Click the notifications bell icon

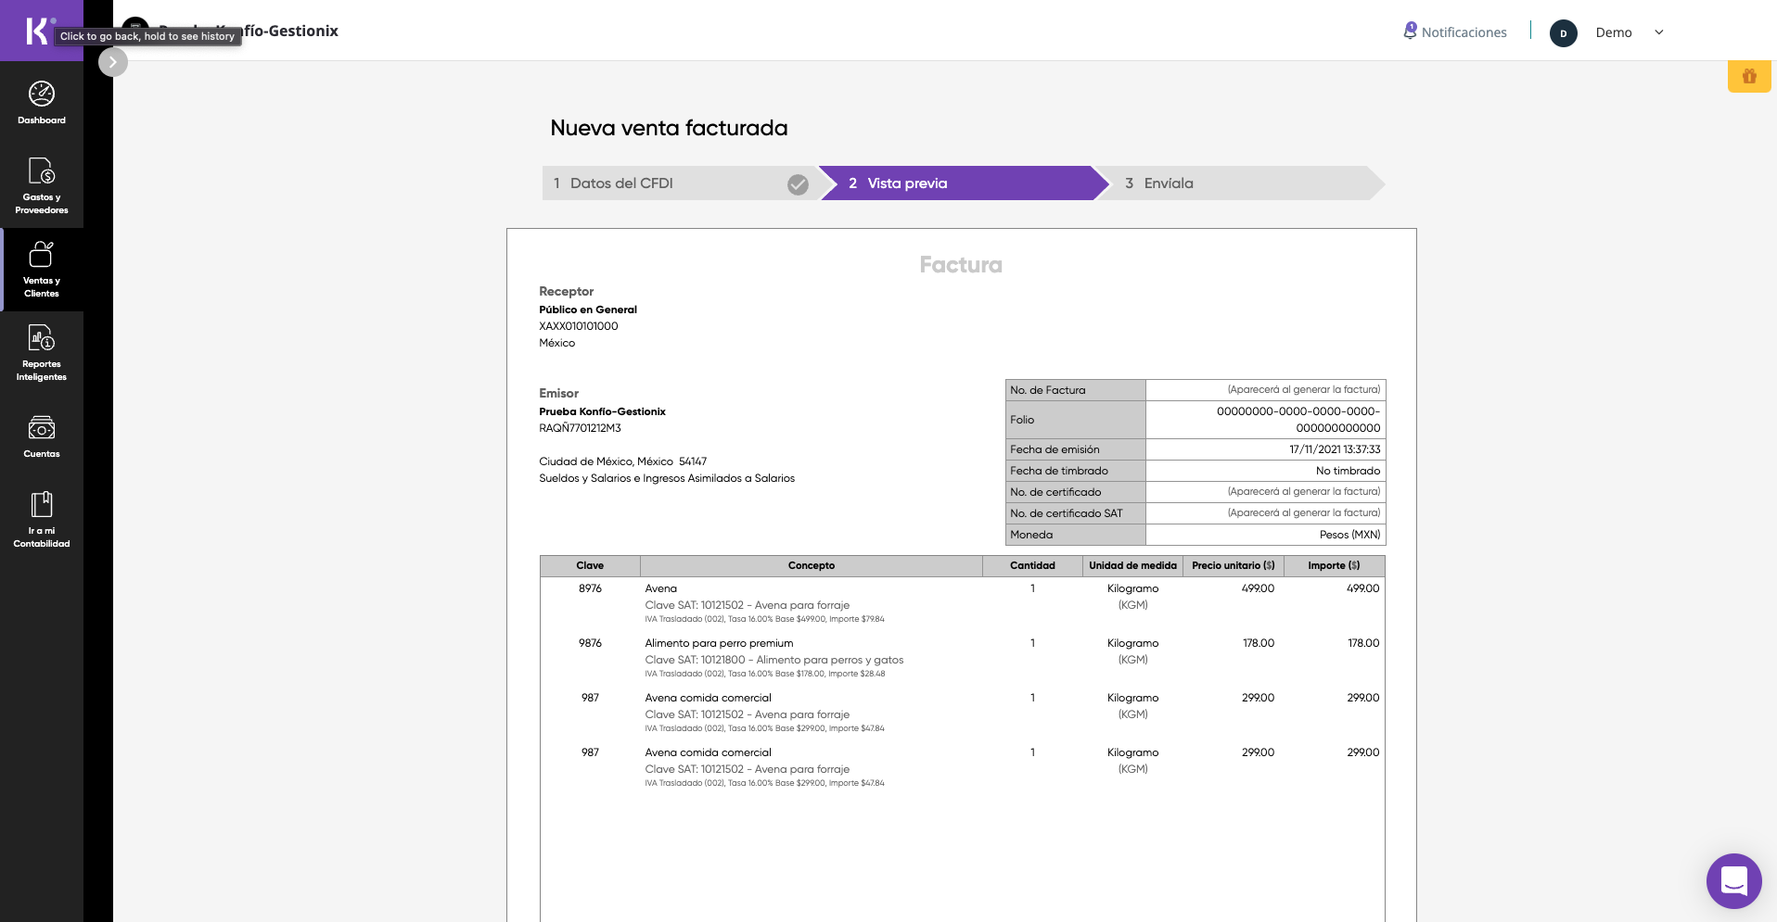(1410, 32)
